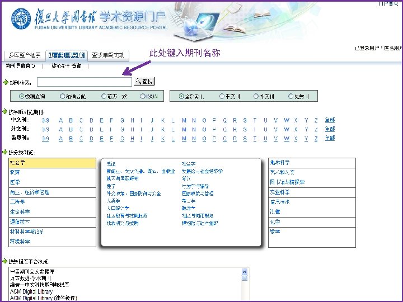Select the 免费刊 radio option
Screen dimensions: 403x302
tap(290, 96)
